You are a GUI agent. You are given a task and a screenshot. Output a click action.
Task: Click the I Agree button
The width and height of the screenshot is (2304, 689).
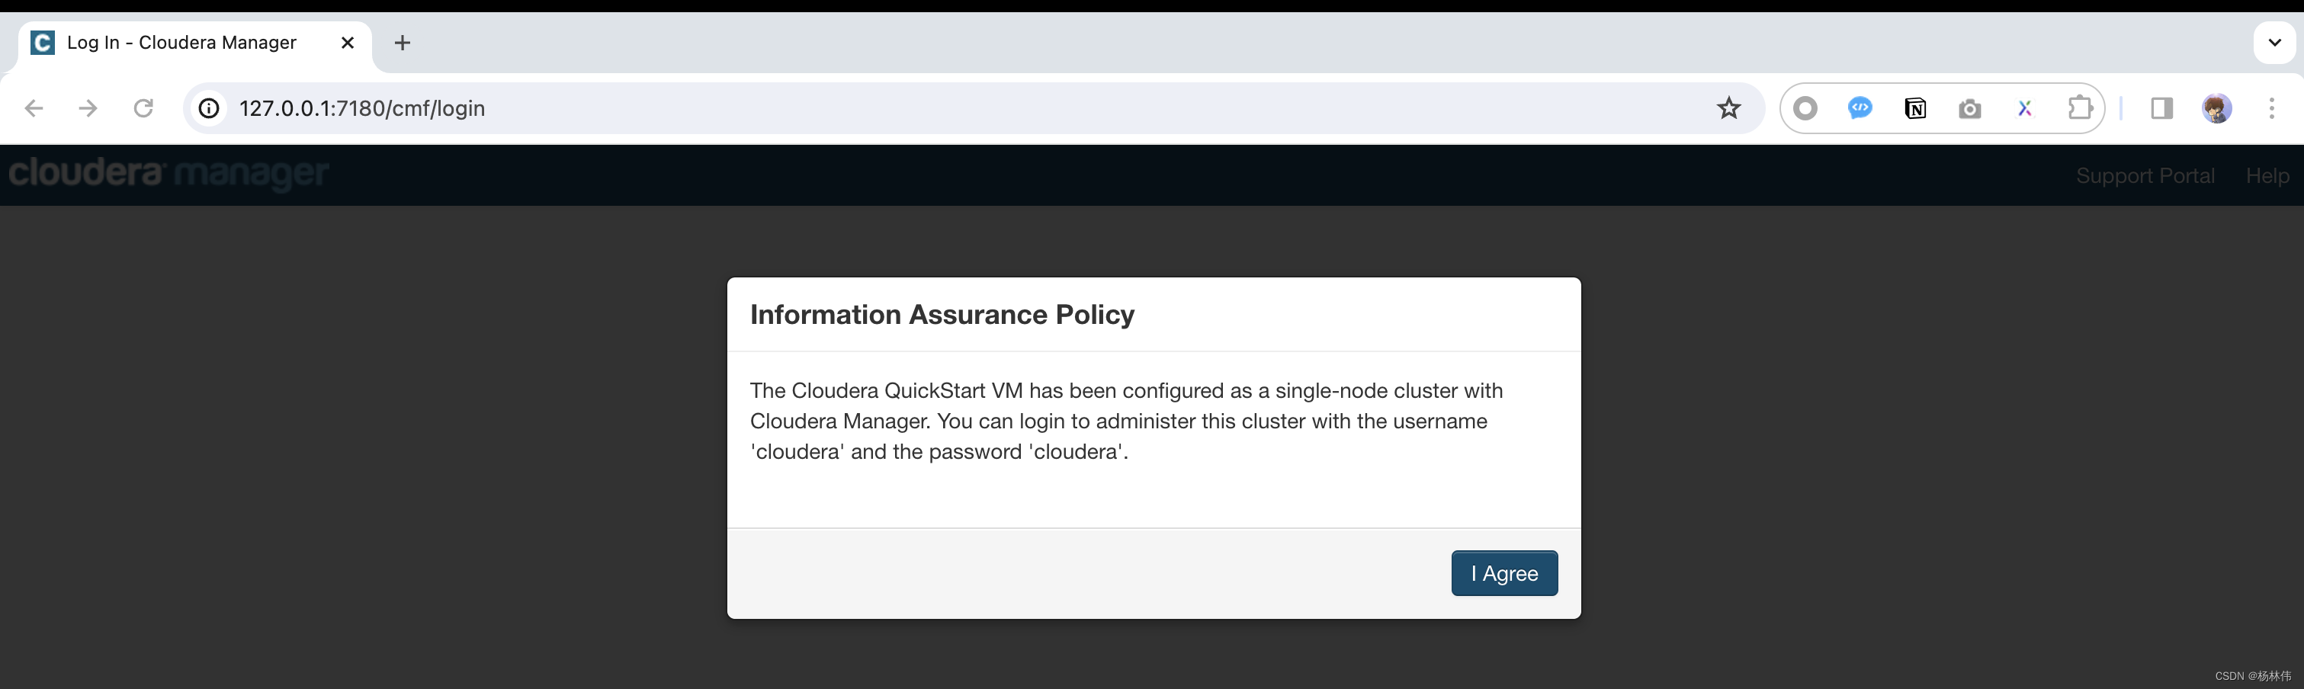click(x=1503, y=573)
